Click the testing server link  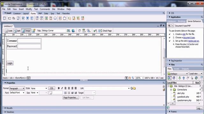[193, 41]
